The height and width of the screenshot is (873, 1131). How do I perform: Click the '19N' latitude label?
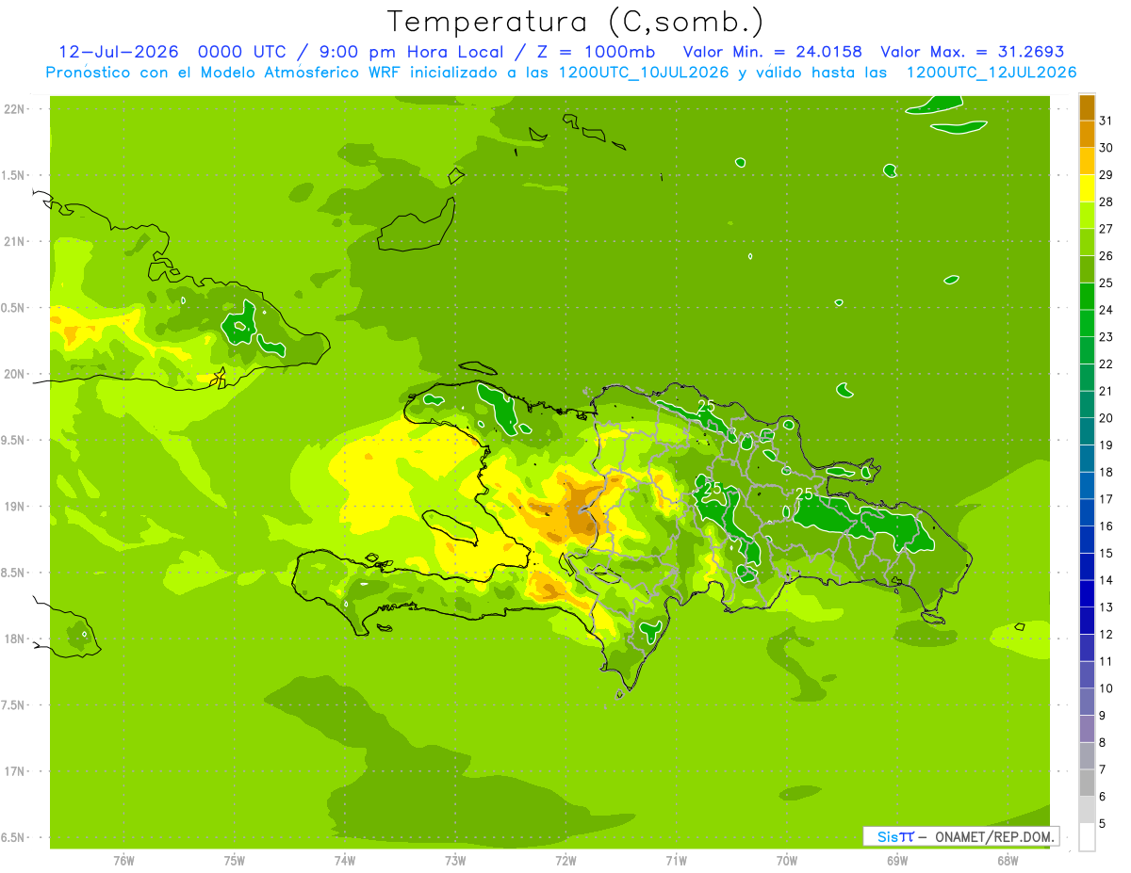click(14, 507)
